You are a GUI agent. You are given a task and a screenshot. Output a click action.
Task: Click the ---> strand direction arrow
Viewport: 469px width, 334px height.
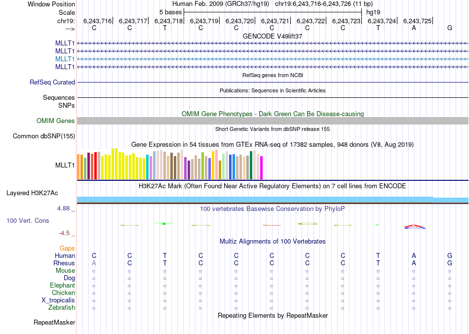70,29
